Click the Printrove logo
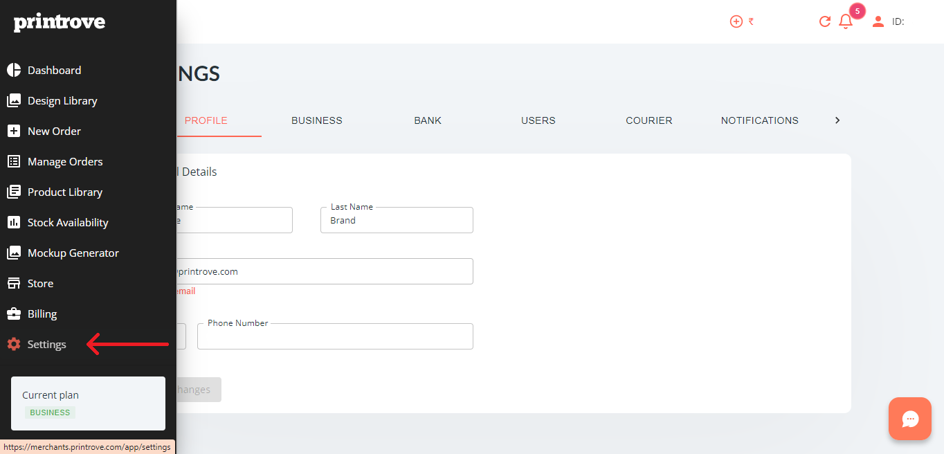Image resolution: width=944 pixels, height=454 pixels. coord(60,22)
